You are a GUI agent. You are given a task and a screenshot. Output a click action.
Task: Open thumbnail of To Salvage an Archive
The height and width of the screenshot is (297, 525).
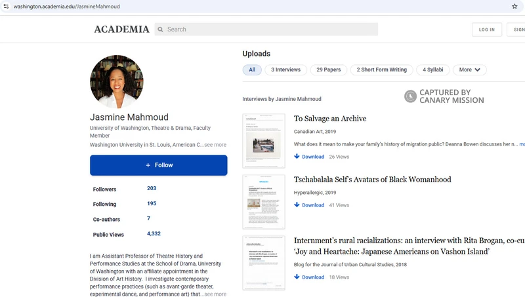pos(264,141)
